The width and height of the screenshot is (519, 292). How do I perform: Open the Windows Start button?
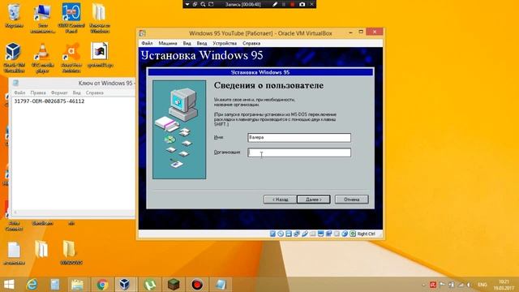(9, 285)
